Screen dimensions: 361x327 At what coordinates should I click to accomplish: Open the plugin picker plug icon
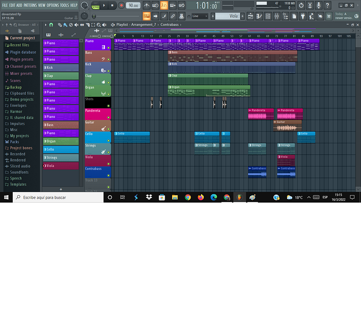(303, 16)
